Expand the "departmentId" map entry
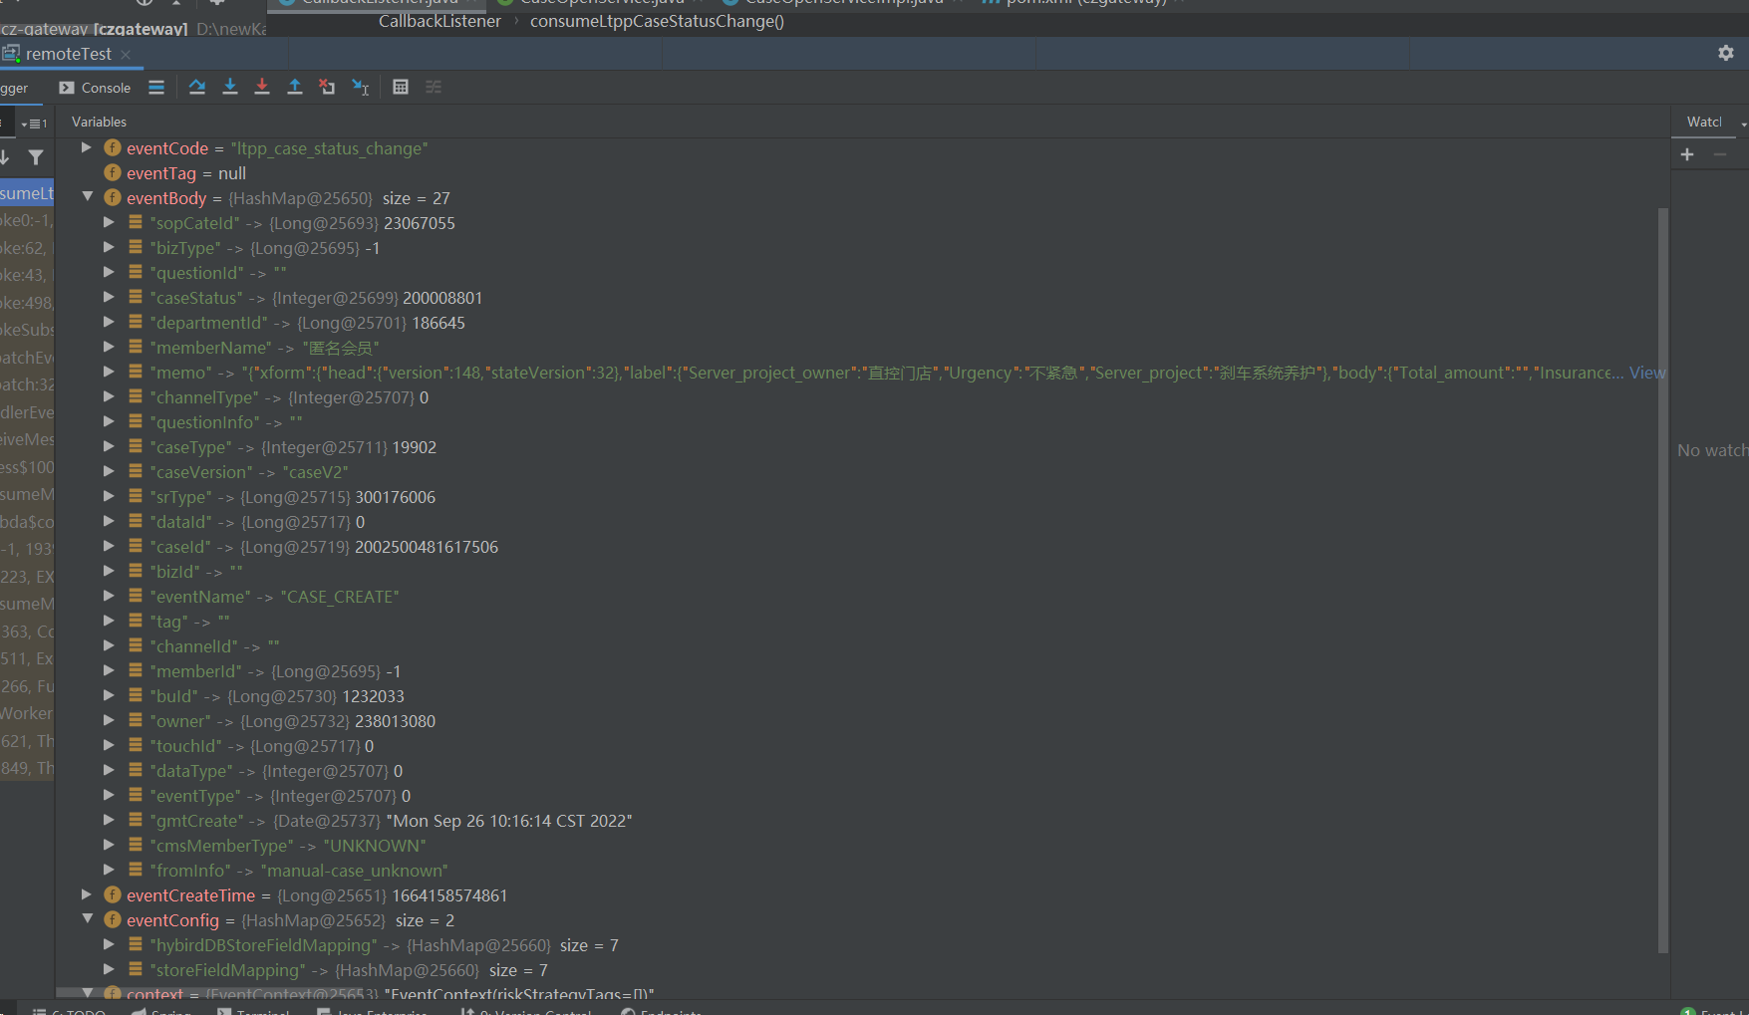1749x1015 pixels. pyautogui.click(x=110, y=322)
